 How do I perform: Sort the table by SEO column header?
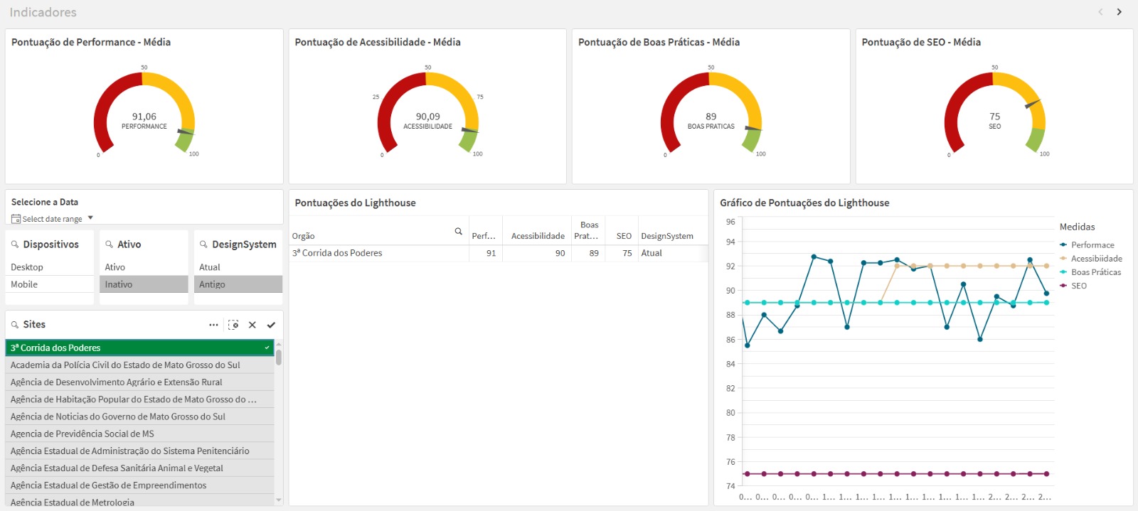[624, 236]
